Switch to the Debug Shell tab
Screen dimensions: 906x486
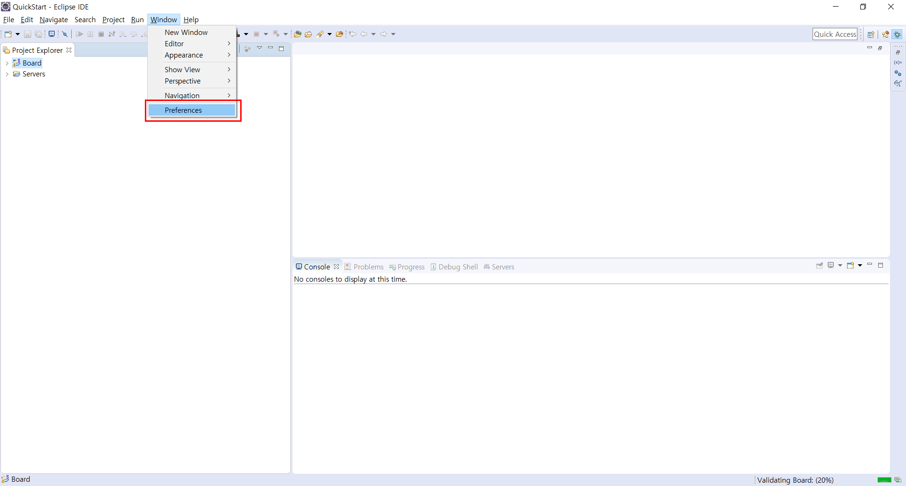point(454,267)
